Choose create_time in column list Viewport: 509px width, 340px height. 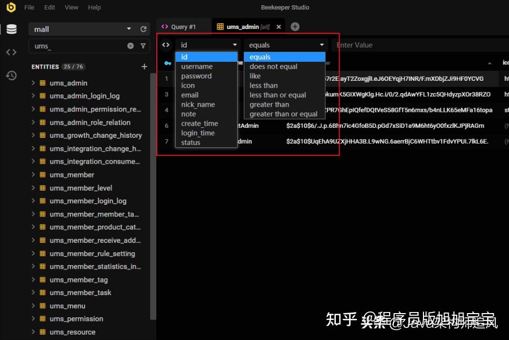click(x=206, y=124)
